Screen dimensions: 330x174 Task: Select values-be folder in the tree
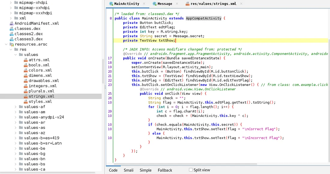(x=34, y=149)
